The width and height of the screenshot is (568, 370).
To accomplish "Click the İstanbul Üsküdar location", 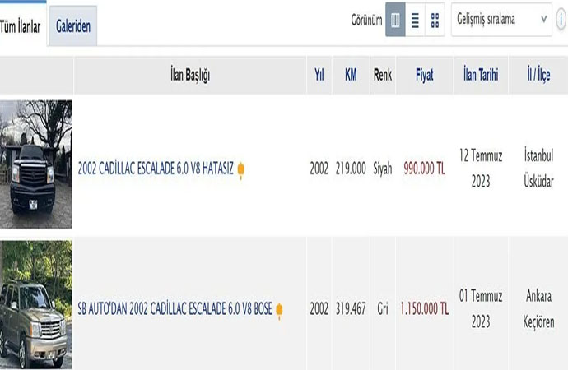I will [538, 169].
